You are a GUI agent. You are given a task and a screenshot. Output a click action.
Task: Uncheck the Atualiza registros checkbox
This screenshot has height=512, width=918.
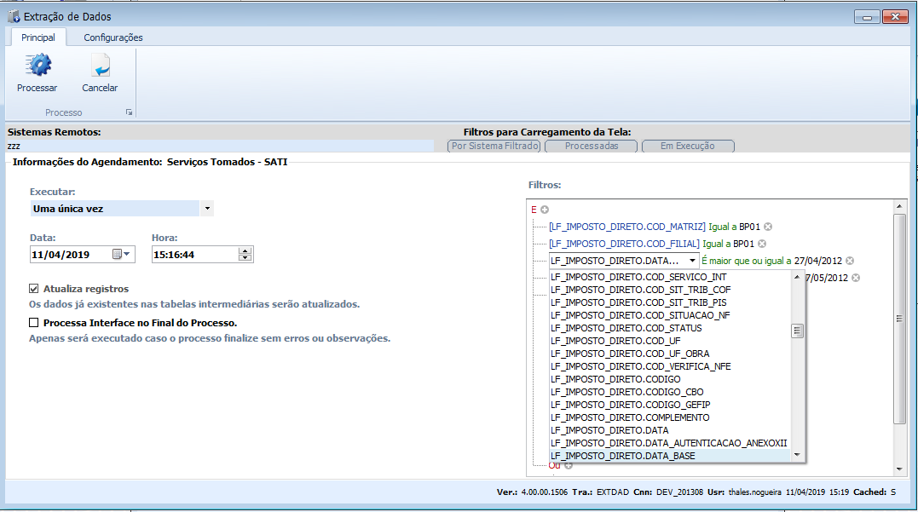click(34, 289)
